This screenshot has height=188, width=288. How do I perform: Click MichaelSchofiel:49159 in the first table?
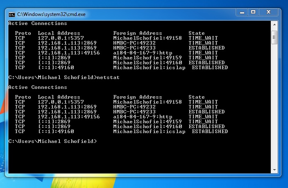coord(147,58)
